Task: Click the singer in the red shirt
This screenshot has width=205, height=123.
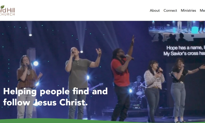Action: (x=122, y=78)
